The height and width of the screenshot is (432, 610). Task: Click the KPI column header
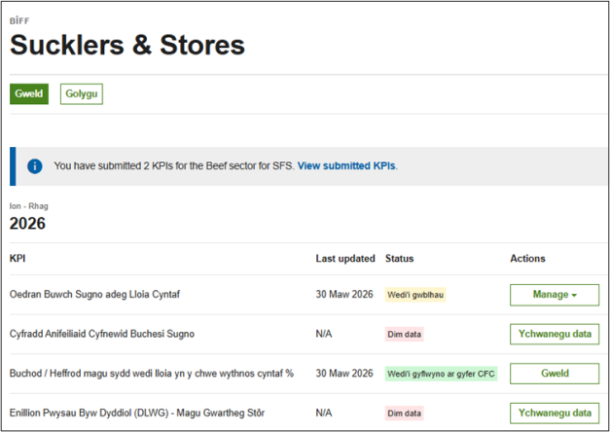[x=18, y=259]
